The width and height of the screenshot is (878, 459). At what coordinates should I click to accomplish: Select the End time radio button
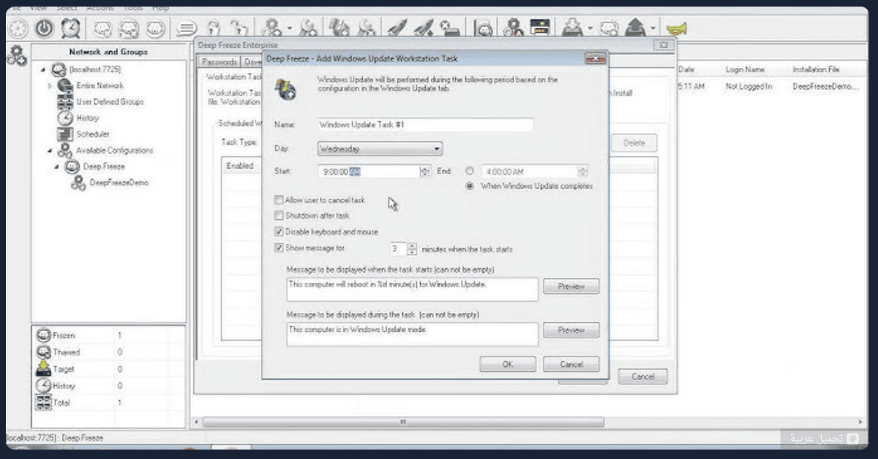tap(470, 171)
